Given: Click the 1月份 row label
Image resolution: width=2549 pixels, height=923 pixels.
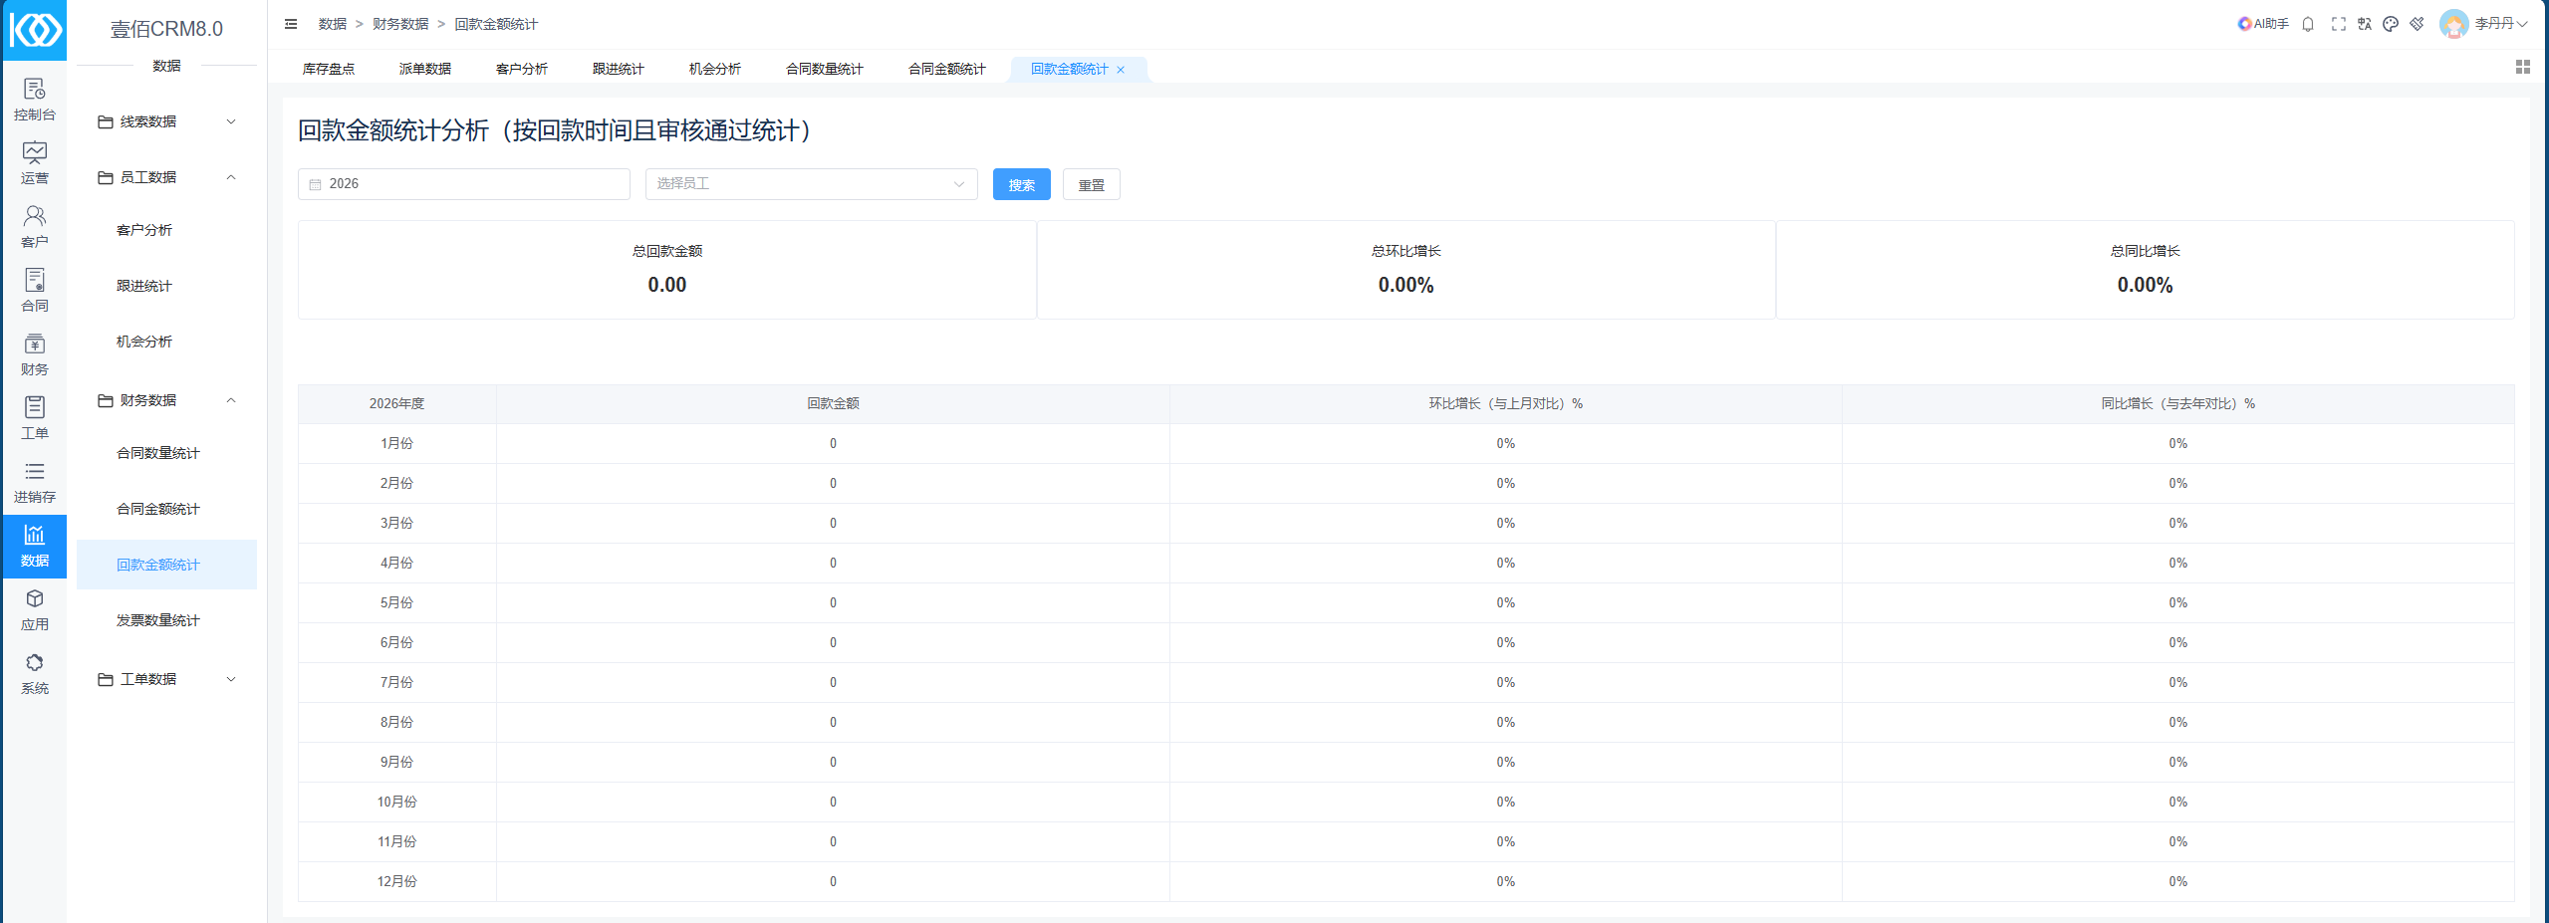Looking at the screenshot, I should tap(396, 443).
